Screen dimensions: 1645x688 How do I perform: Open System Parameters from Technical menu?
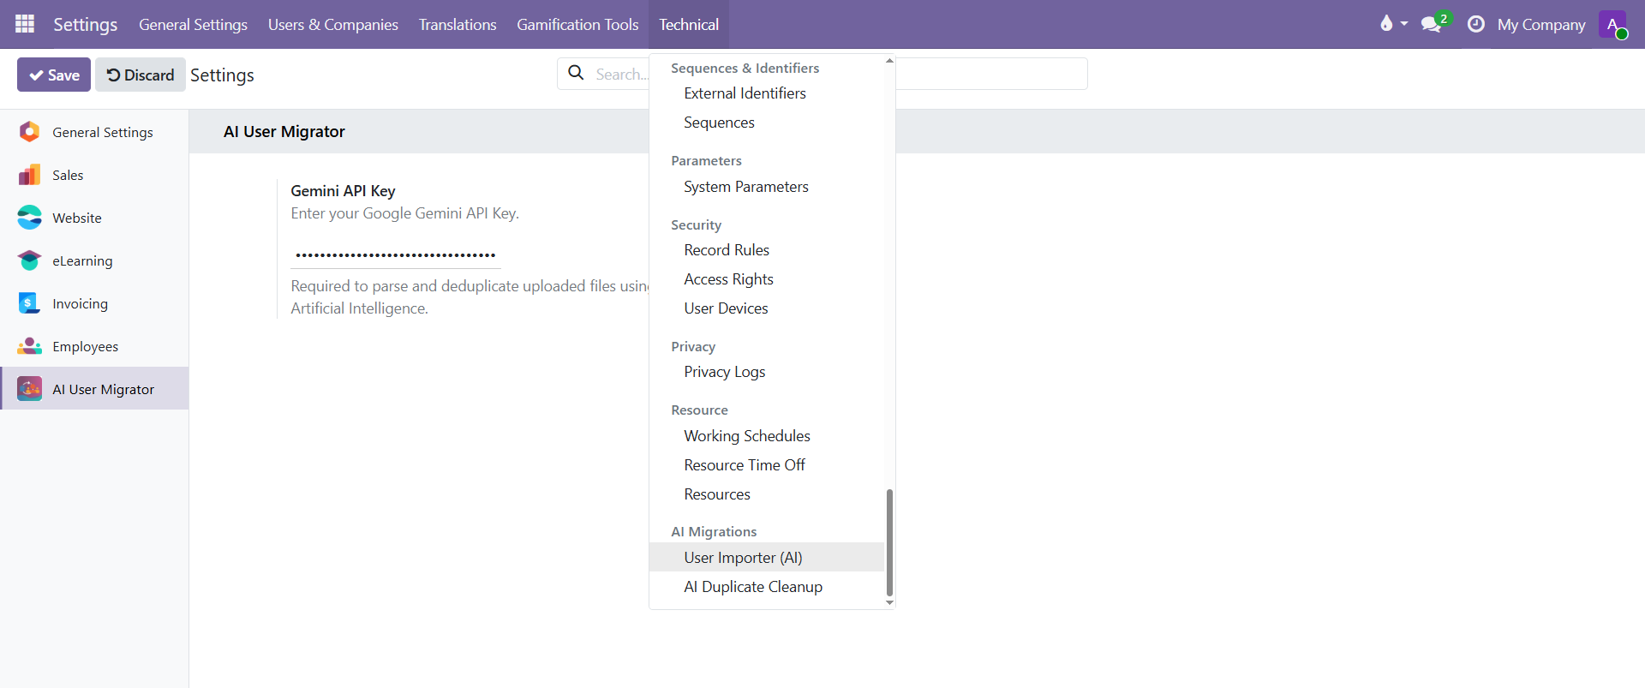[745, 187]
